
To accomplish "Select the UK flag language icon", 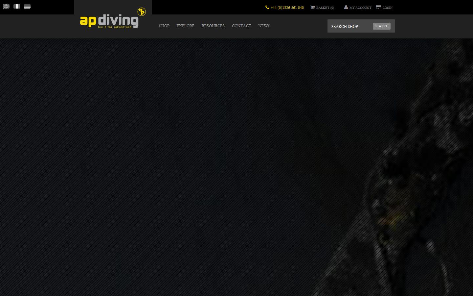I will pyautogui.click(x=6, y=6).
